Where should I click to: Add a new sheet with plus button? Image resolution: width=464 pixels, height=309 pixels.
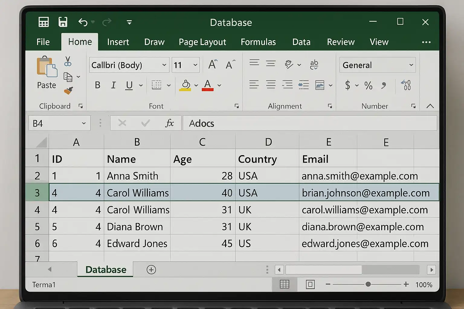(151, 269)
